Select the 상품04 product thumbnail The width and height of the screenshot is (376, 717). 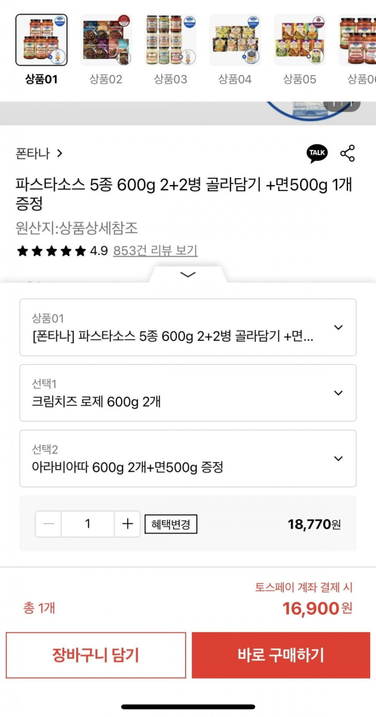[235, 40]
